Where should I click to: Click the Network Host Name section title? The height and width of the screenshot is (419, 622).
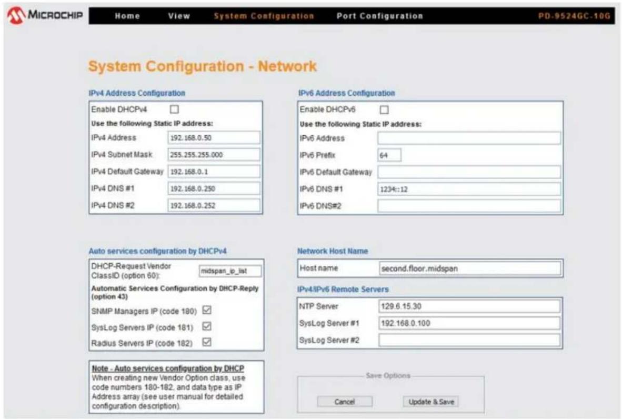pos(333,251)
